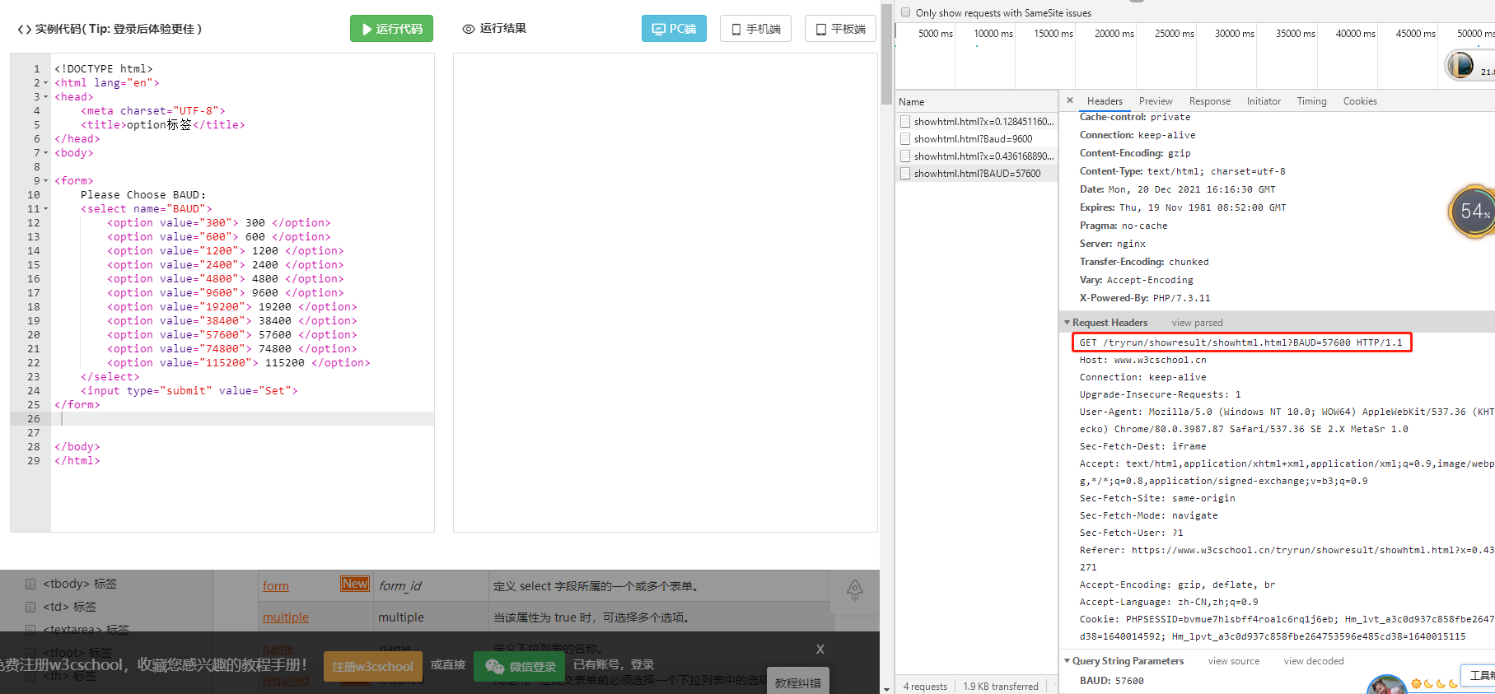Select request showhtml.html?BAUD=57600
1495x694 pixels.
977,174
